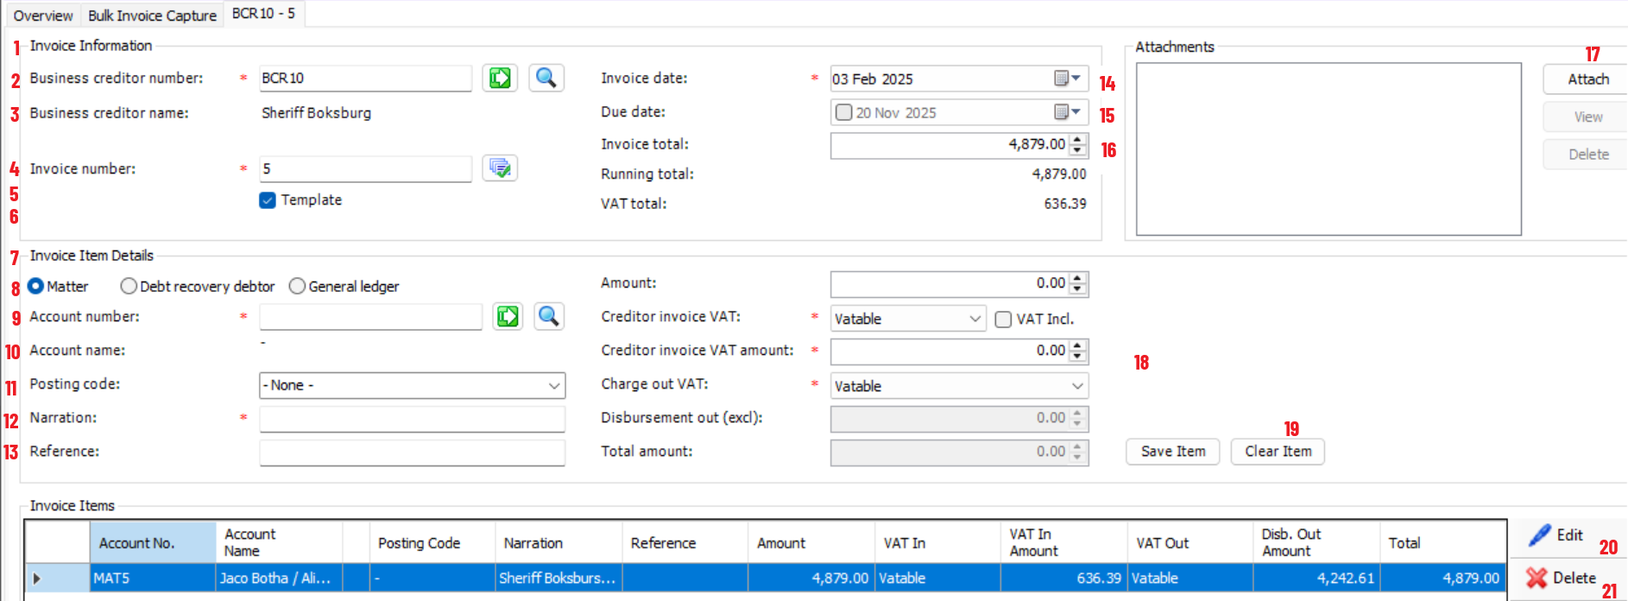Click the Save Item button

(1172, 452)
